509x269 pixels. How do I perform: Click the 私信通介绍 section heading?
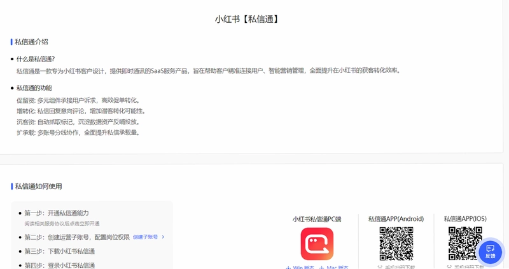tap(31, 42)
